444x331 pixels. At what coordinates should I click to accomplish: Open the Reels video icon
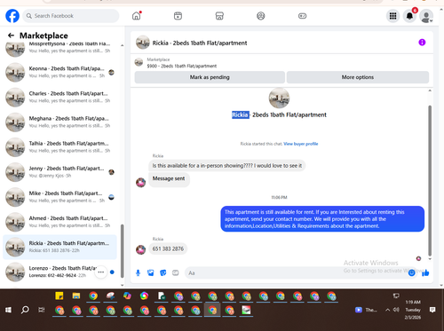pyautogui.click(x=178, y=16)
